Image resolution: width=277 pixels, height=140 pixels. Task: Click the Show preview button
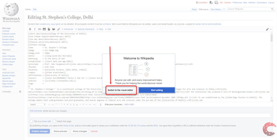[x=60, y=131]
